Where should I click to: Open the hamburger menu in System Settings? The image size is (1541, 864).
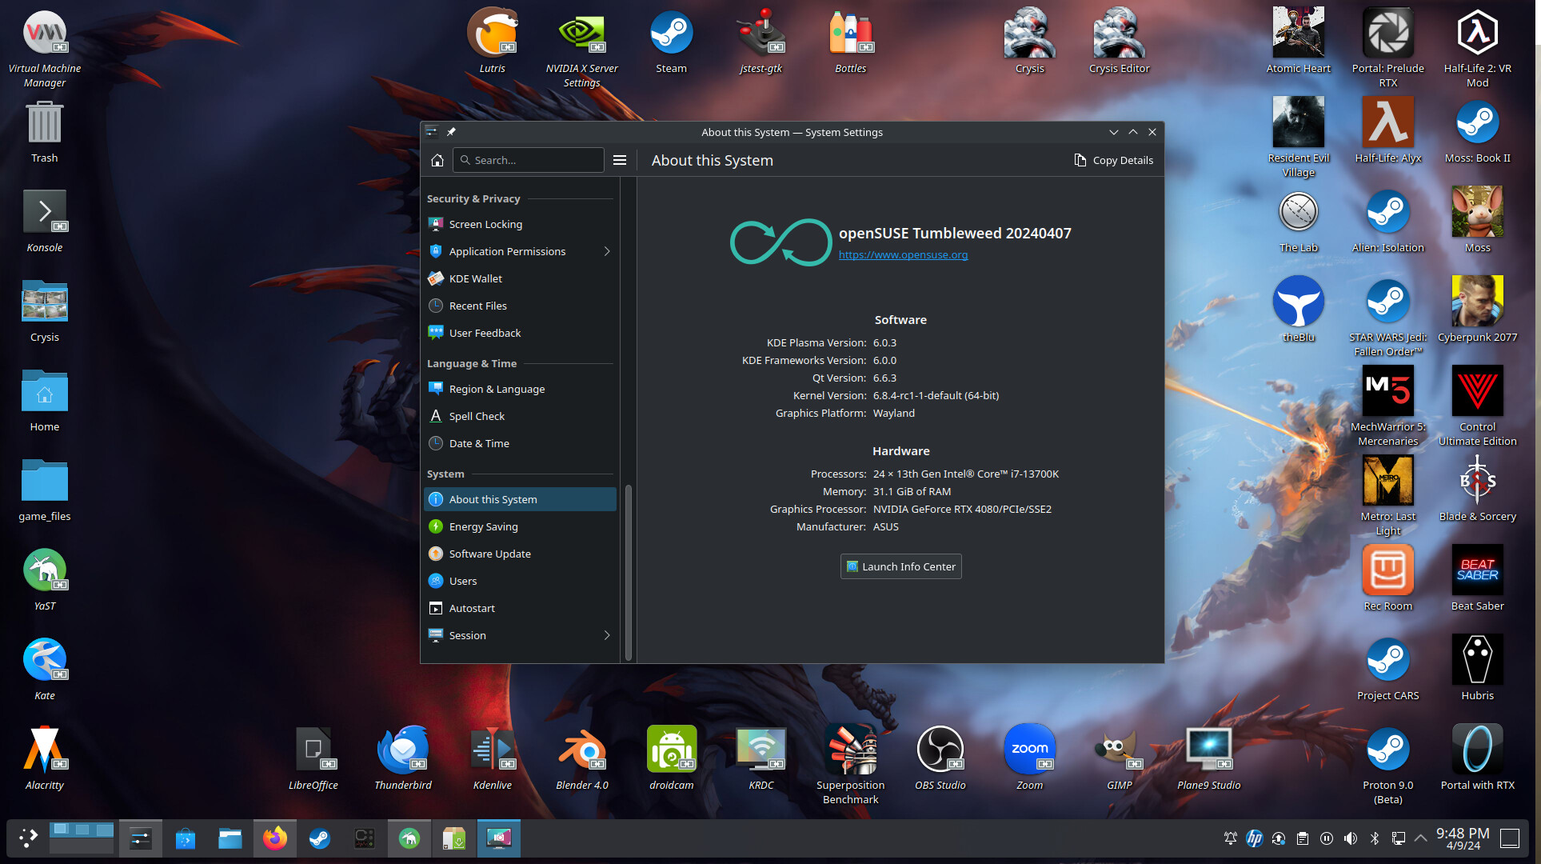619,160
